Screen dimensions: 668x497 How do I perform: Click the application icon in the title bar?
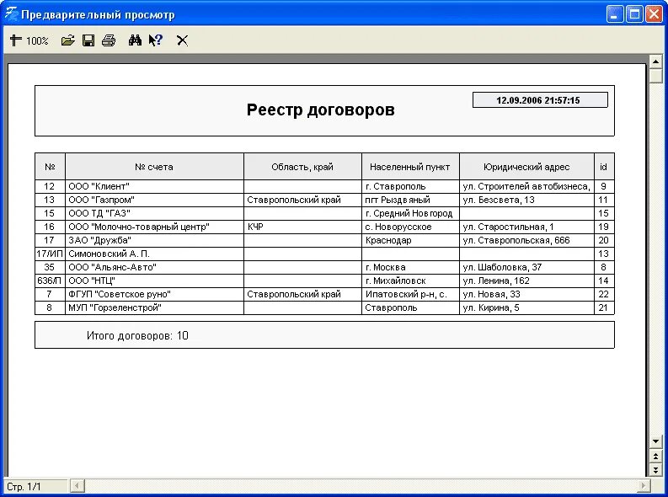(11, 14)
